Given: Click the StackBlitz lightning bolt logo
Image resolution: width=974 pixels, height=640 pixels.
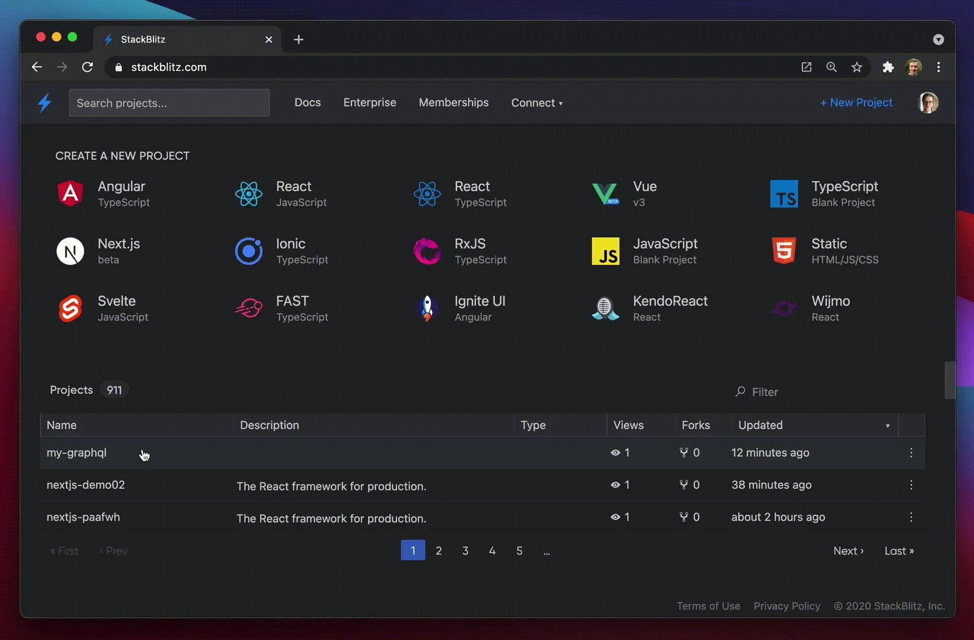Looking at the screenshot, I should [45, 103].
